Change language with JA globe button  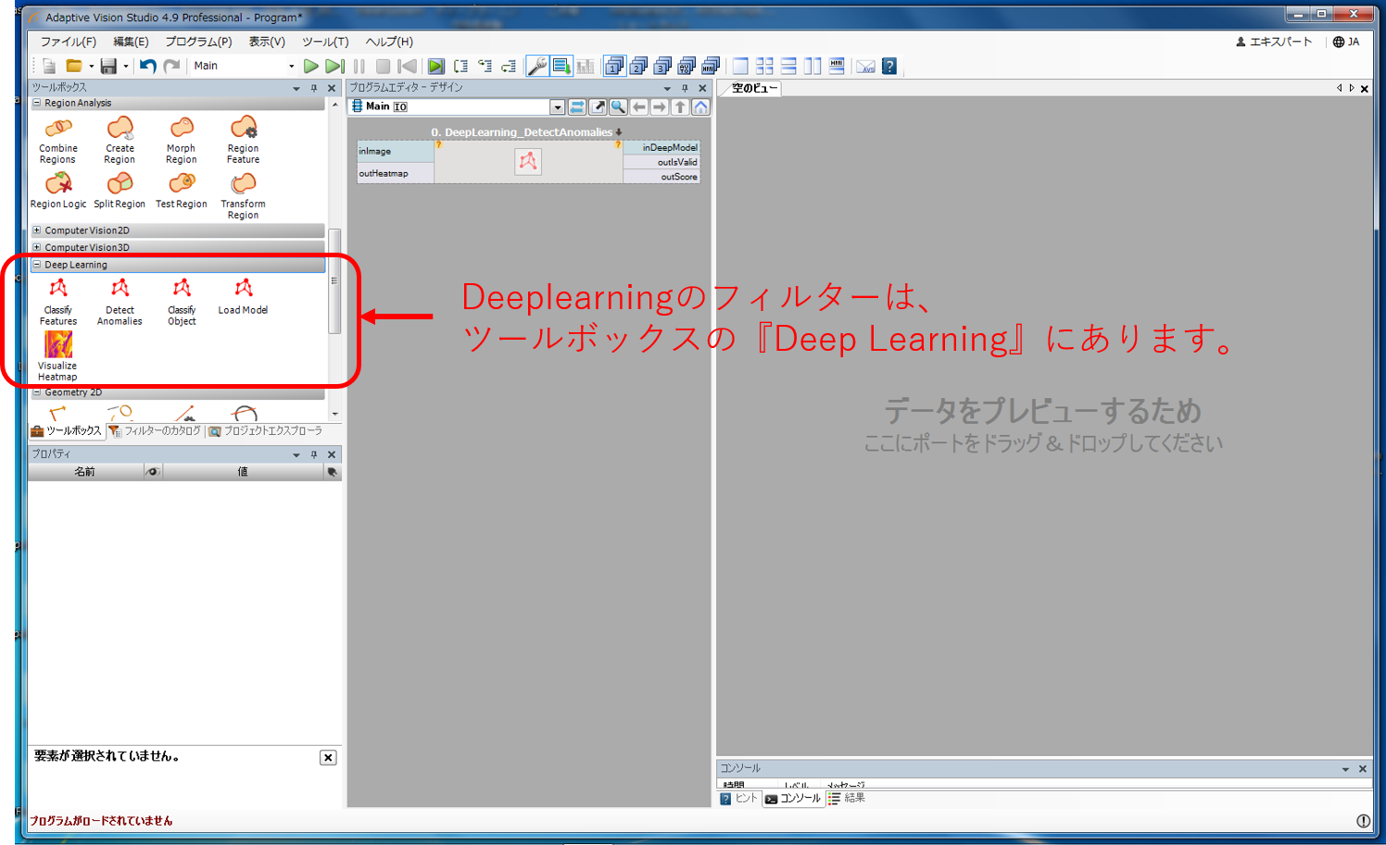coord(1346,42)
